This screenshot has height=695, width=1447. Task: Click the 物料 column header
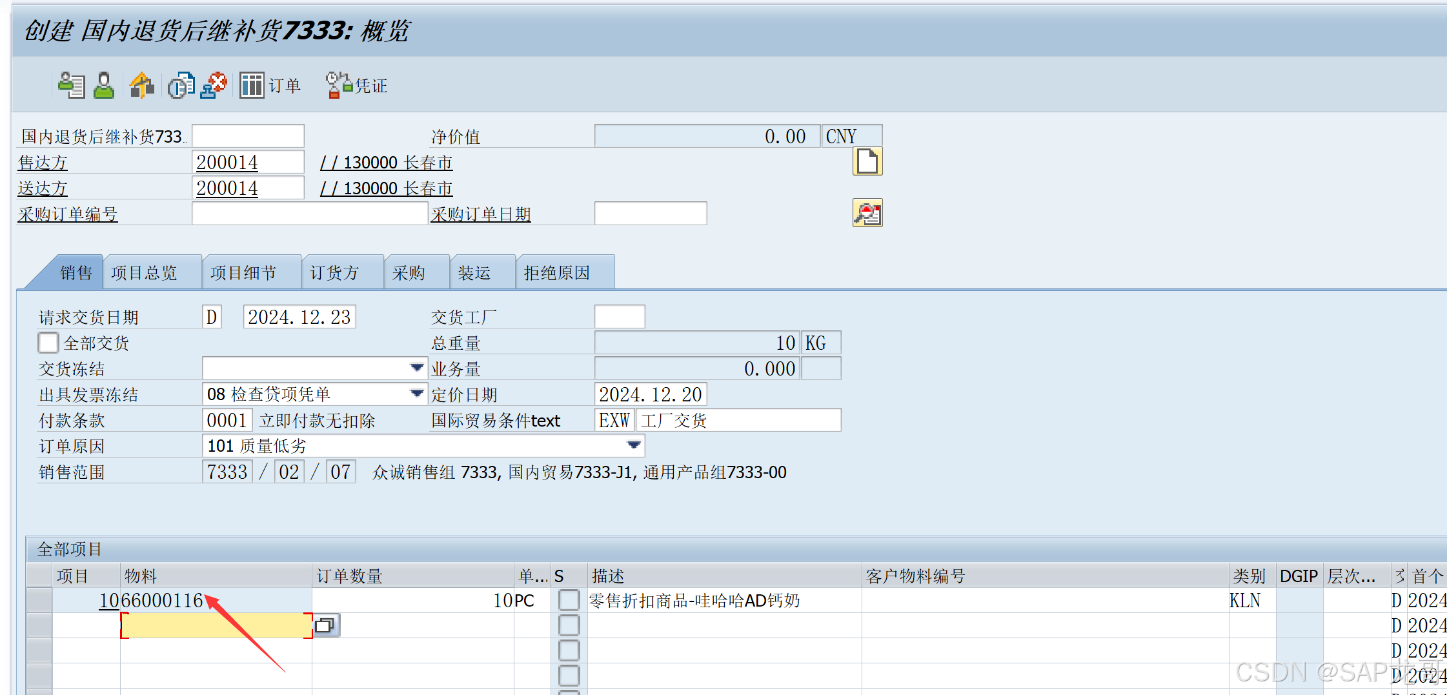click(216, 575)
